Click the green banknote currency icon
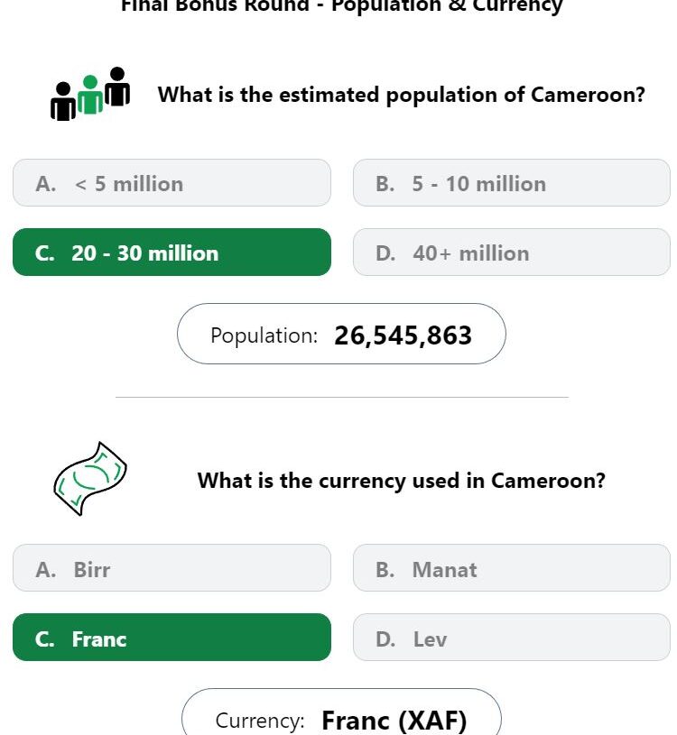Image resolution: width=677 pixels, height=735 pixels. tap(90, 479)
